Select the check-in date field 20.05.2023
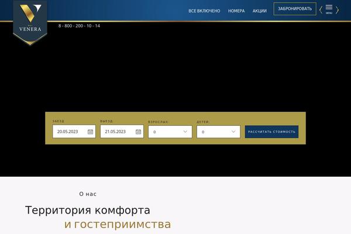The width and height of the screenshot is (351, 234). click(74, 132)
